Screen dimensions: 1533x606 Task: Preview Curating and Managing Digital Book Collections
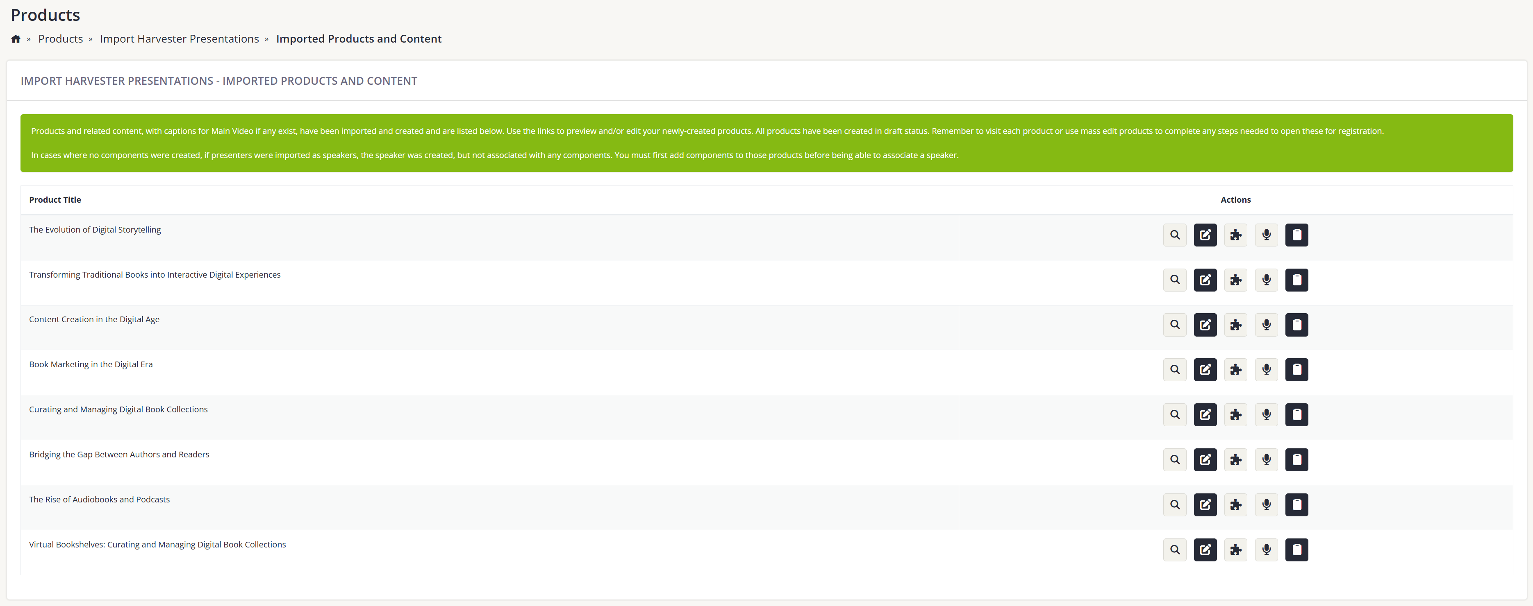point(1174,415)
